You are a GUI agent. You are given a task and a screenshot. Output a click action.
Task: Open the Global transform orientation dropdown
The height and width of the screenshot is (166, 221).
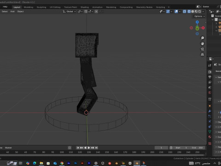click(69, 12)
